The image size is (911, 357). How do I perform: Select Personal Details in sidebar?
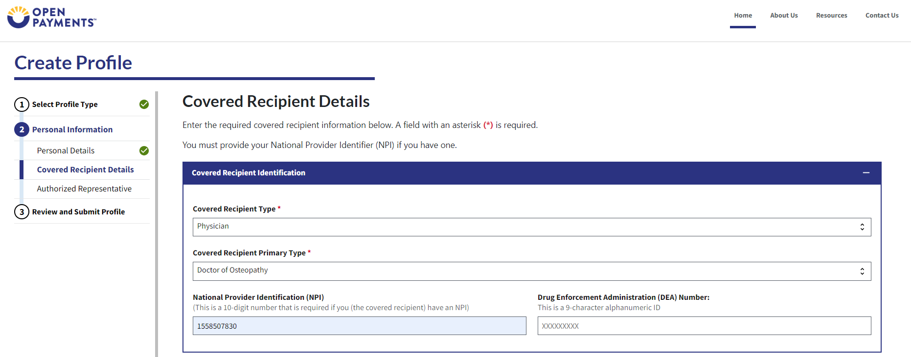click(66, 150)
